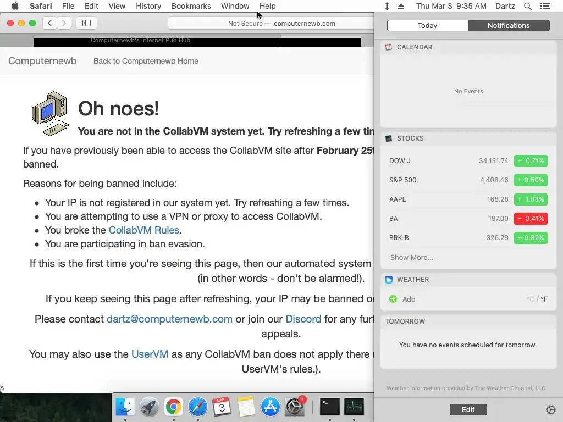The image size is (563, 422).
Task: Click the computer image beside Oh noes!
Action: coord(50,113)
